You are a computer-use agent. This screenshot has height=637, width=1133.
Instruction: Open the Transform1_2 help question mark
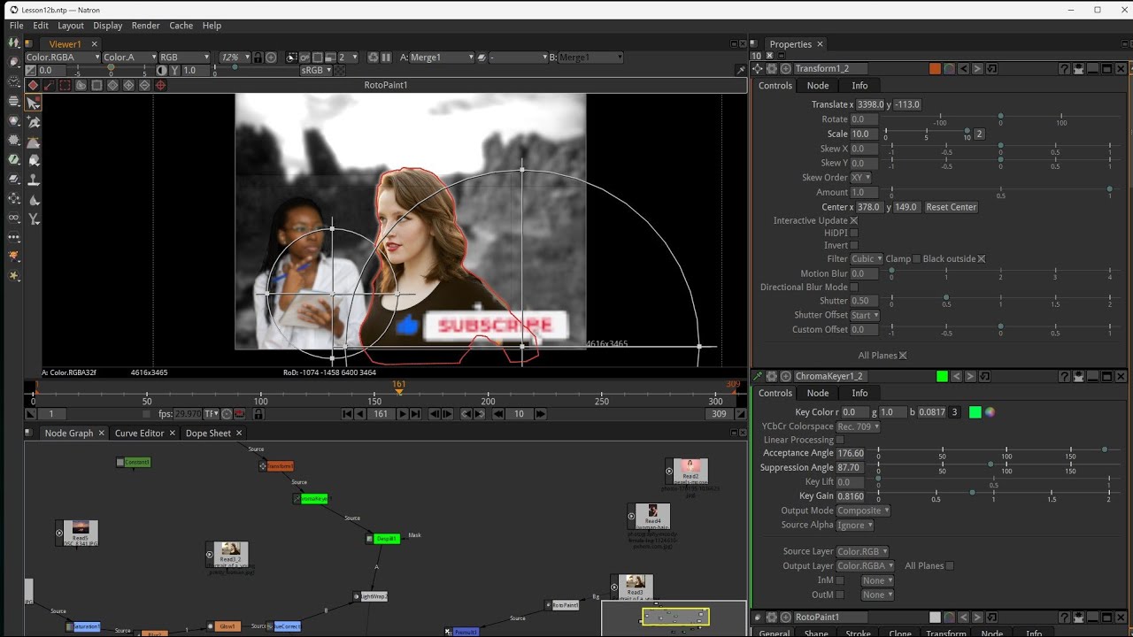click(x=1065, y=68)
